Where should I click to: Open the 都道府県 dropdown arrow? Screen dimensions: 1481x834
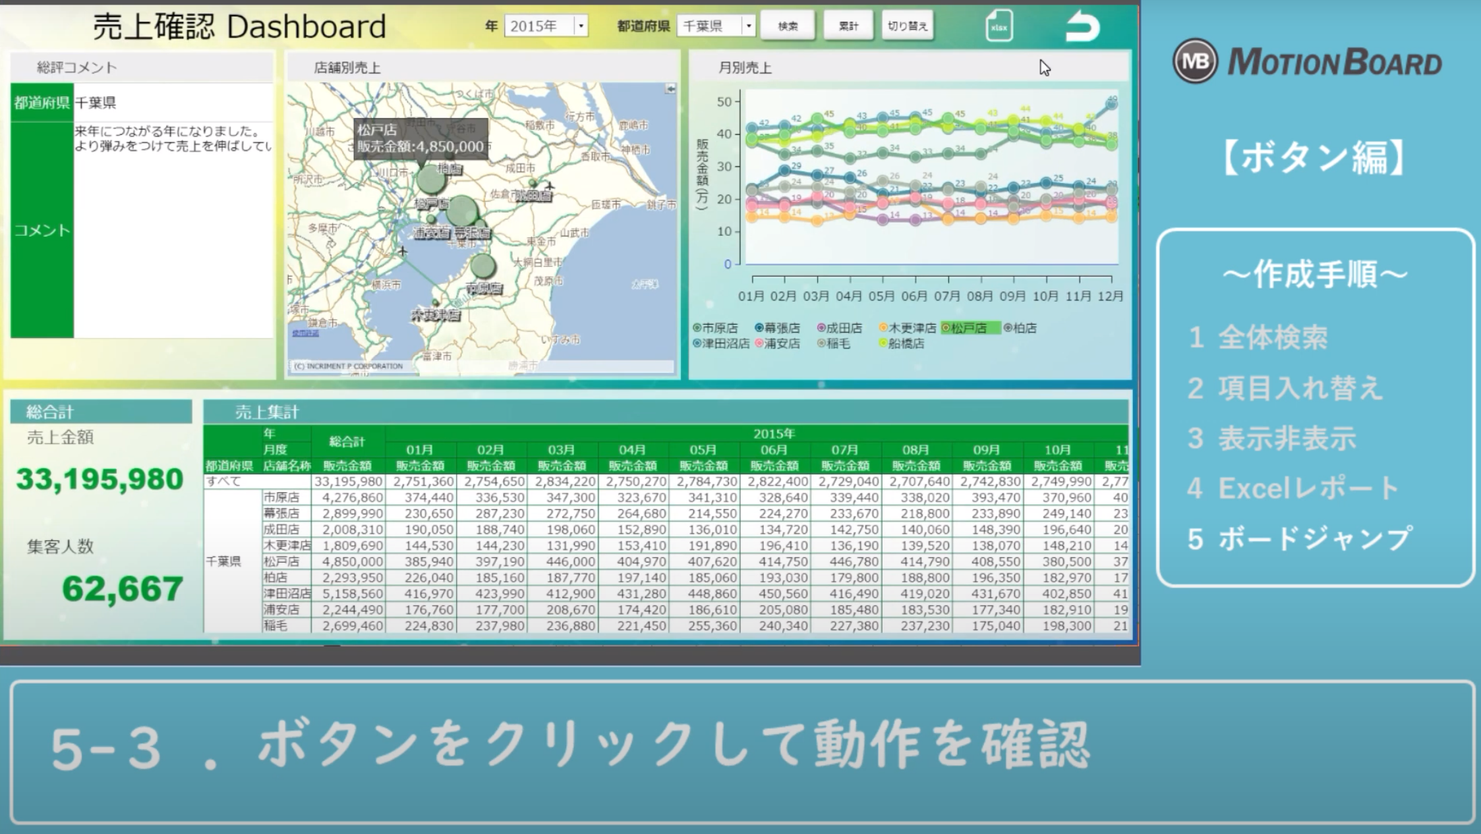pyautogui.click(x=748, y=26)
